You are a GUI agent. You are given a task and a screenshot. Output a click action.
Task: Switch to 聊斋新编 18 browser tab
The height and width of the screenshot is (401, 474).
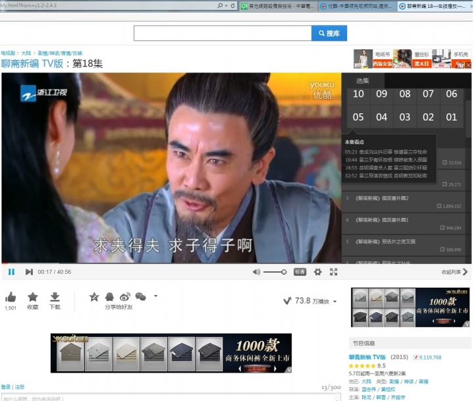[x=434, y=6]
